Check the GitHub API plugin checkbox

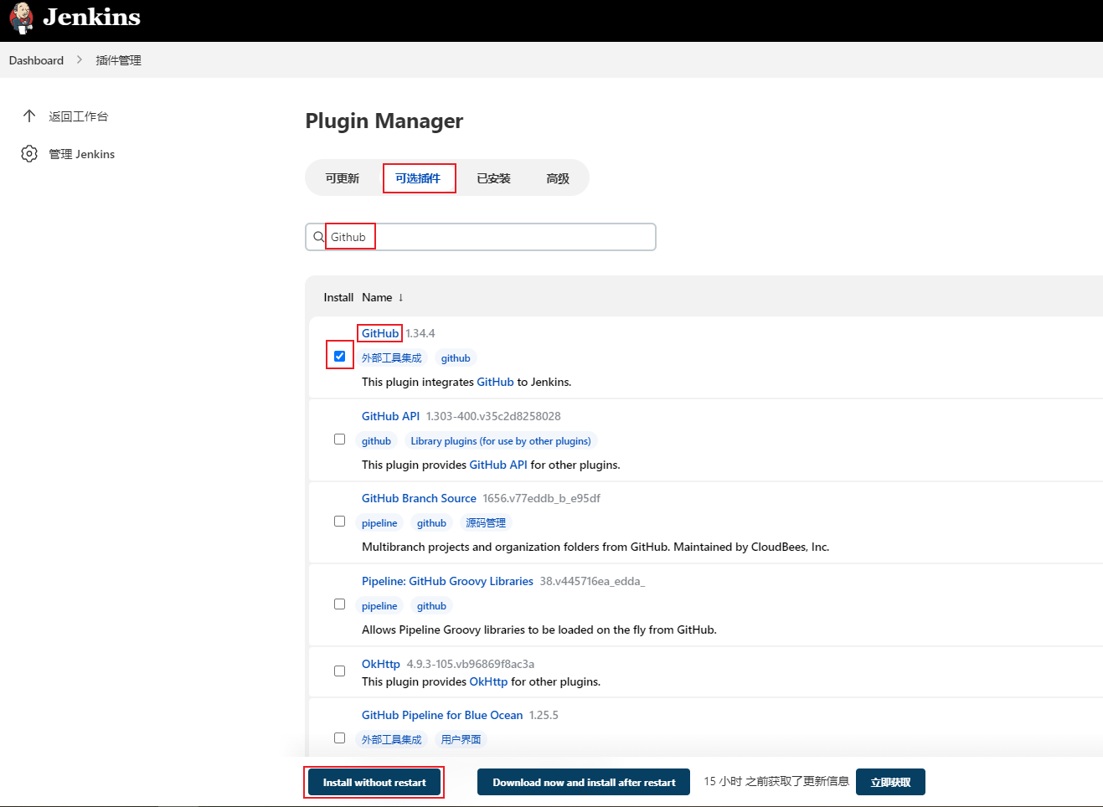[x=339, y=439]
